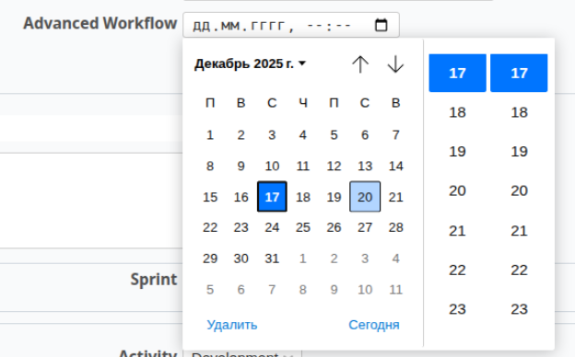Select December 31 in the calendar
Image resolution: width=575 pixels, height=357 pixels.
pos(272,259)
